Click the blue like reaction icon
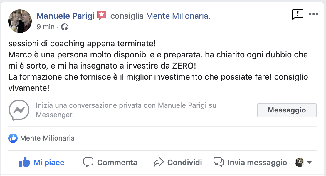326x176 pixels. tap(13, 138)
